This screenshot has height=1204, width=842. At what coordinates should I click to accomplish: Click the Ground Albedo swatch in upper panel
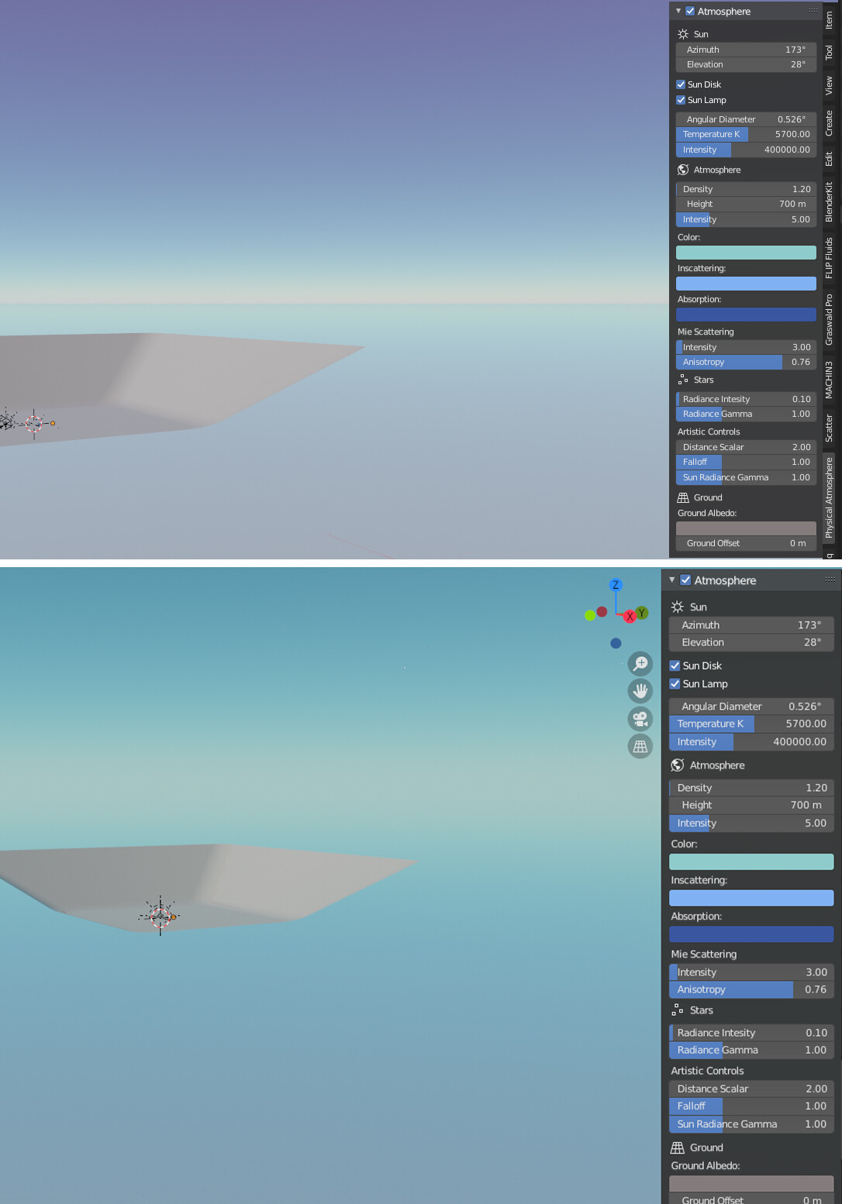tap(746, 528)
